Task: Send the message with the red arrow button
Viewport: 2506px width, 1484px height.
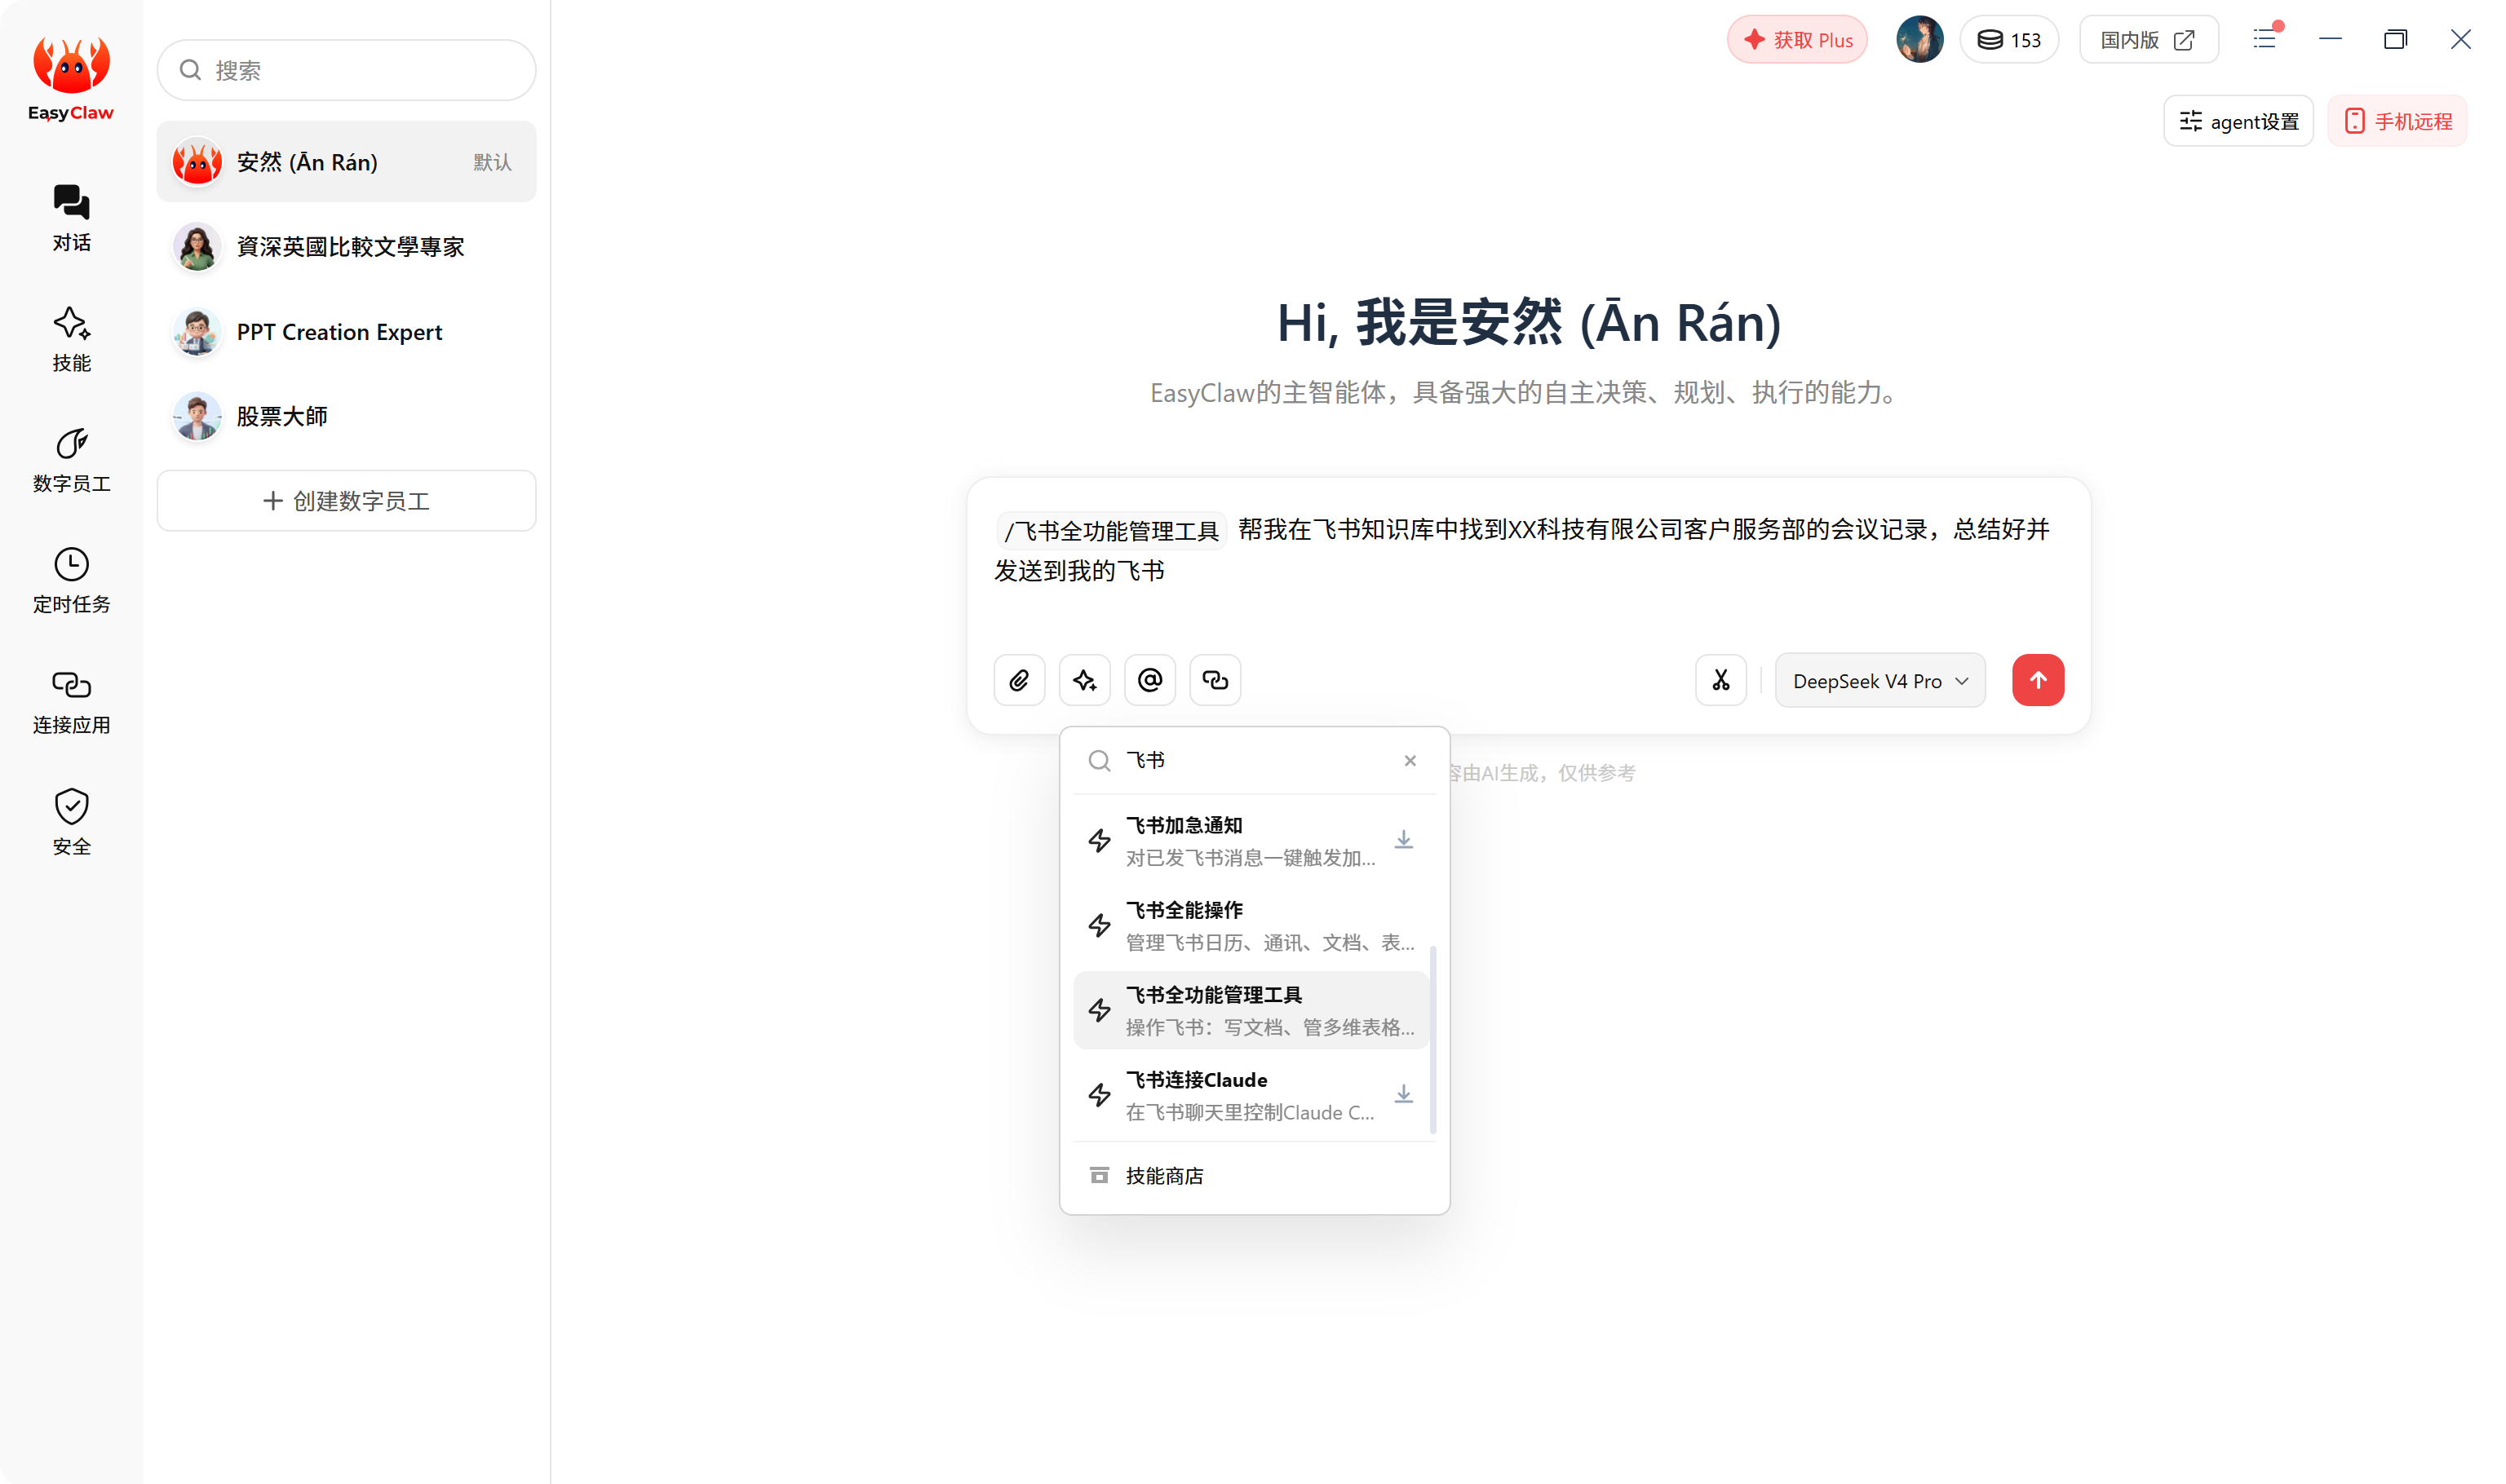Action: (2038, 680)
